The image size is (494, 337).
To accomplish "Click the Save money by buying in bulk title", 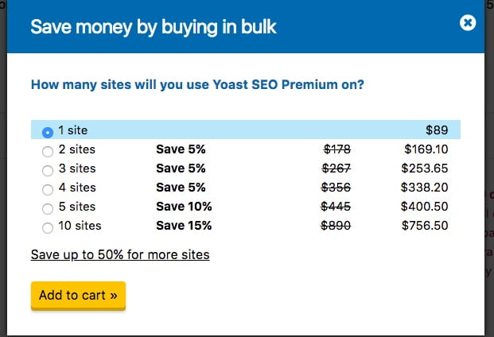I will (x=154, y=27).
